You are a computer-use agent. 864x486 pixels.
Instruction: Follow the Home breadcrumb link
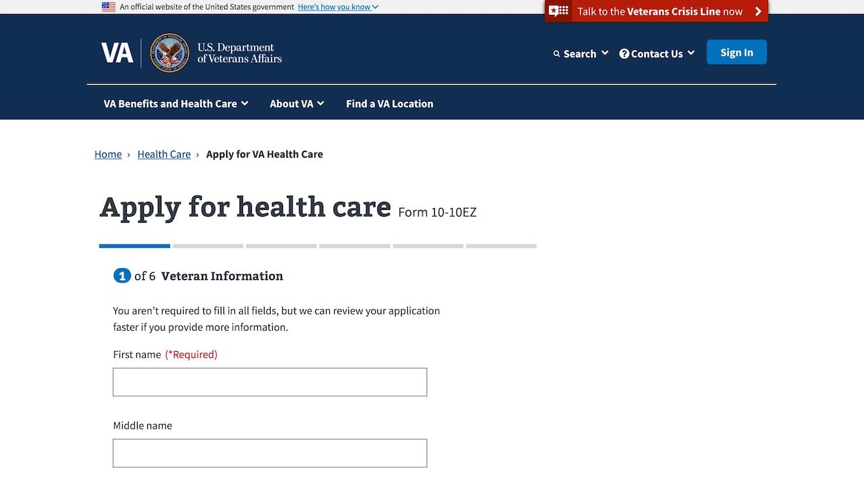click(x=108, y=154)
